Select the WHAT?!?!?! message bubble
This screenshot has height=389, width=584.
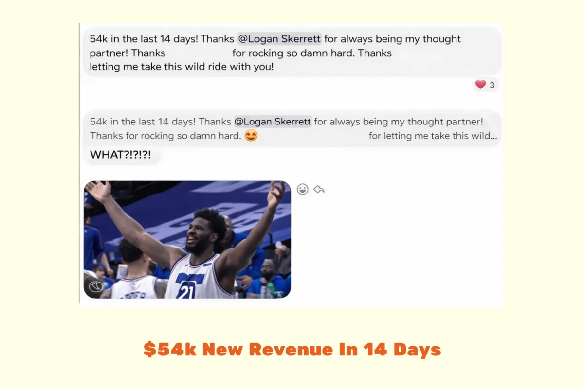121,155
